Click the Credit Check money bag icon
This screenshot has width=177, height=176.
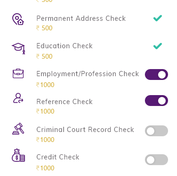point(18,155)
